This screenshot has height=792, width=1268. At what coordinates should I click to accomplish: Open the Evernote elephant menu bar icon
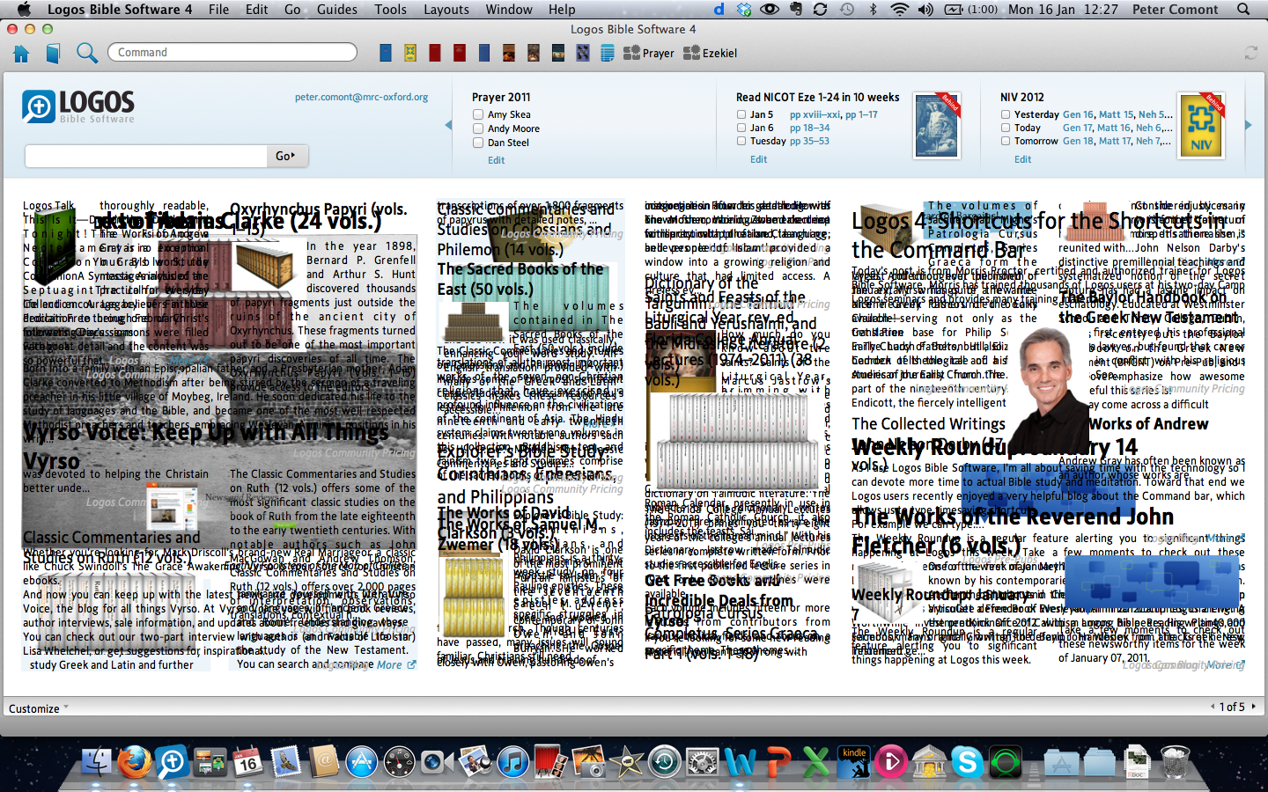[x=795, y=10]
